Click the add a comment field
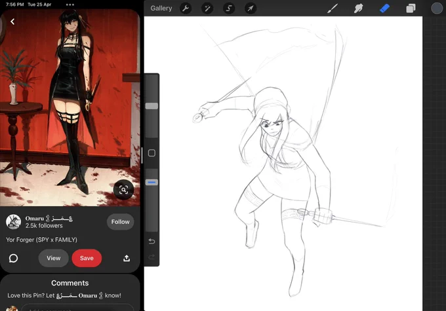This screenshot has height=311, width=446. [77, 307]
